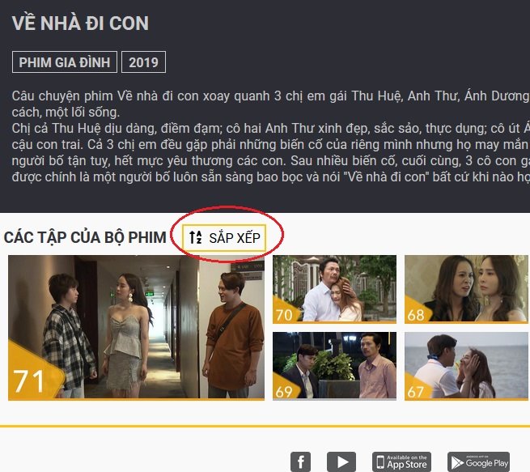The height and width of the screenshot is (472, 530).
Task: Click the yellow 70 episode badge
Action: [x=285, y=312]
